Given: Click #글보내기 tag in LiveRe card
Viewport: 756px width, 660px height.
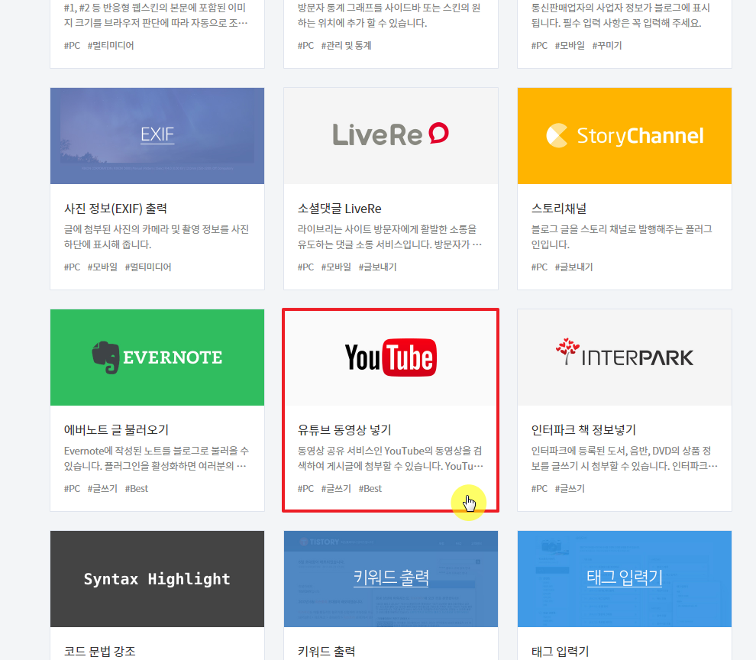Looking at the screenshot, I should pyautogui.click(x=377, y=267).
